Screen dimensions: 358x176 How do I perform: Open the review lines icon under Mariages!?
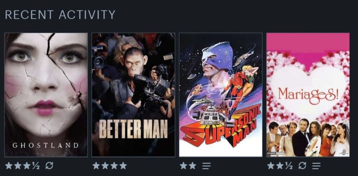[x=316, y=166]
